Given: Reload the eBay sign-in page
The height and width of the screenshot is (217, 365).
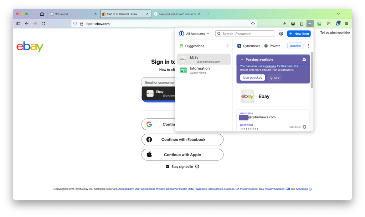Looking at the screenshot, I should pyautogui.click(x=43, y=24).
